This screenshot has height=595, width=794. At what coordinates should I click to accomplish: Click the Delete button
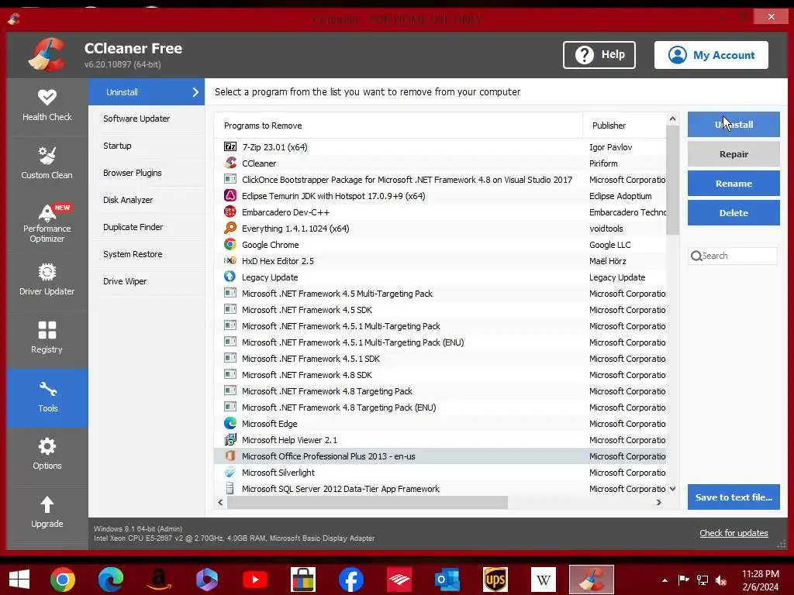734,212
